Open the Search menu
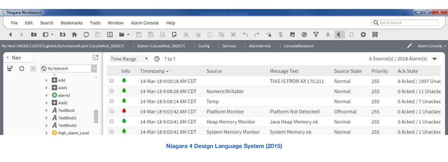This screenshot has height=162, width=448. point(47,23)
